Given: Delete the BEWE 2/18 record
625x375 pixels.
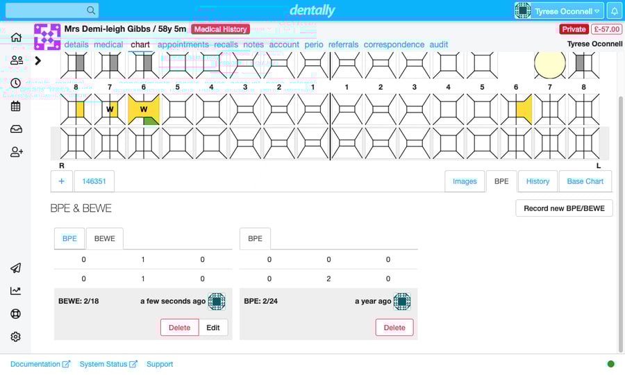Looking at the screenshot, I should coord(179,328).
